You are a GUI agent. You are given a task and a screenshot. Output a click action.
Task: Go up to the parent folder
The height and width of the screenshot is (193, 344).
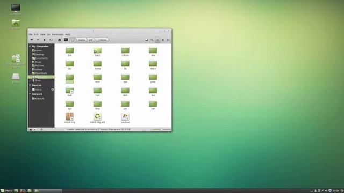click(x=44, y=40)
